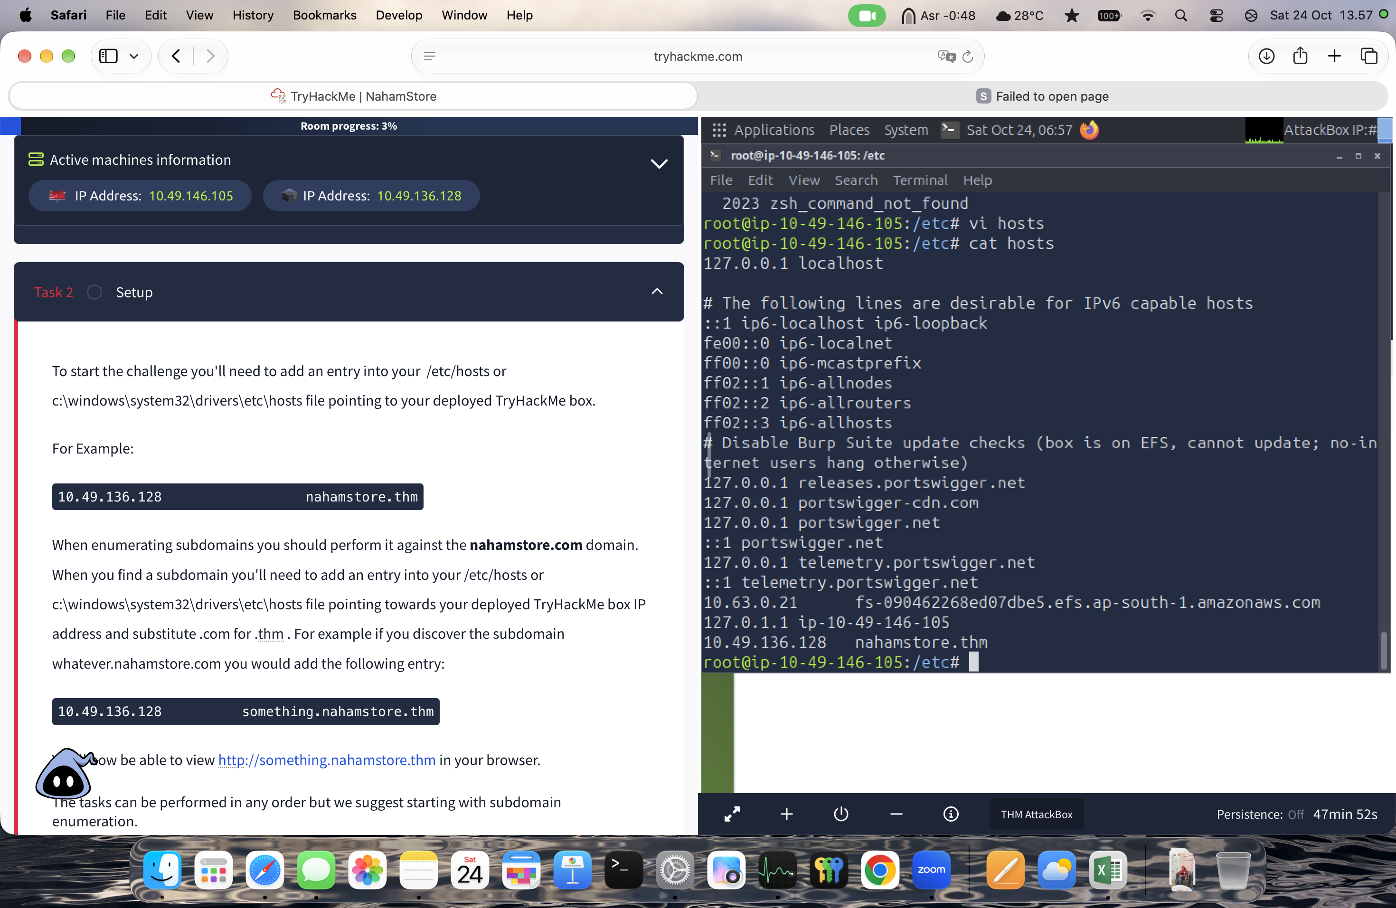Open AttackBox Places menu
This screenshot has width=1396, height=908.
(849, 130)
